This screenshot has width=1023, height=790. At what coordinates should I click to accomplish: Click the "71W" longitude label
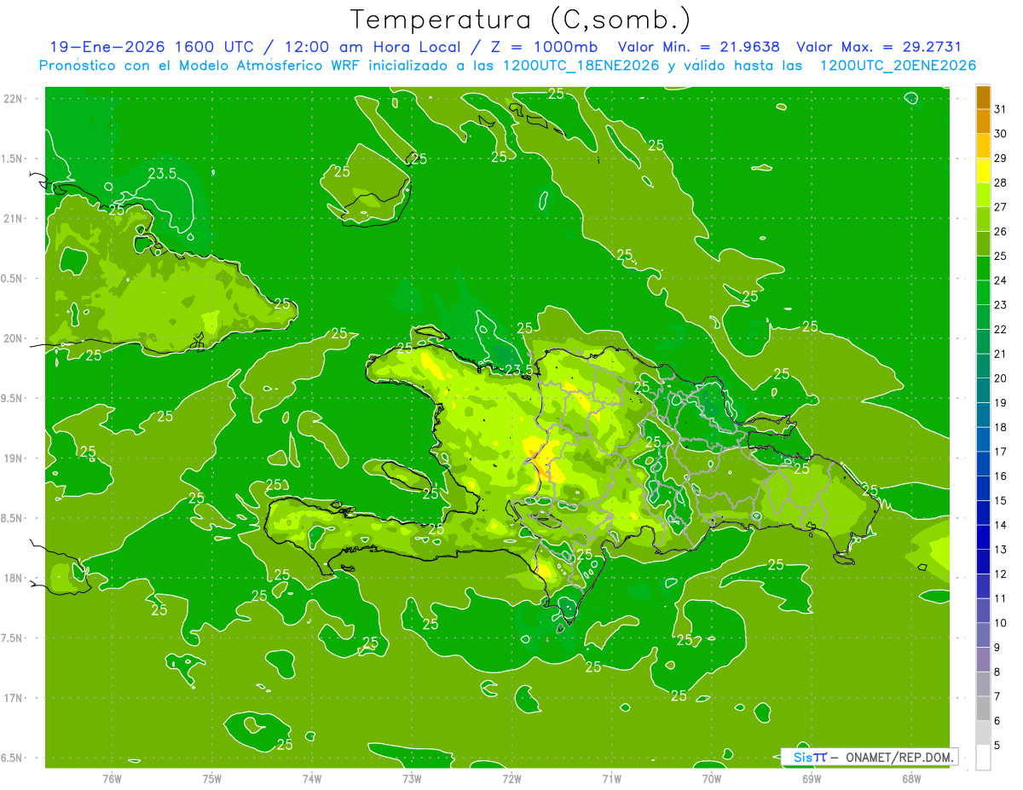pyautogui.click(x=611, y=778)
